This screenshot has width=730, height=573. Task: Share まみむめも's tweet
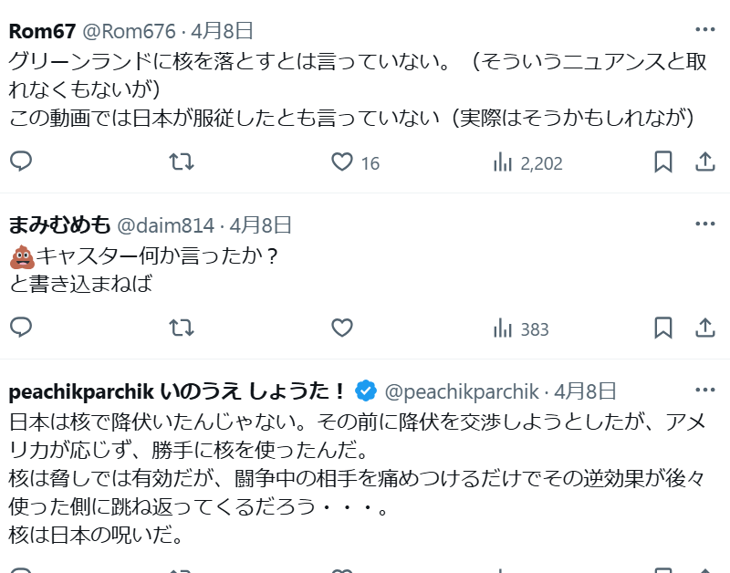704,328
